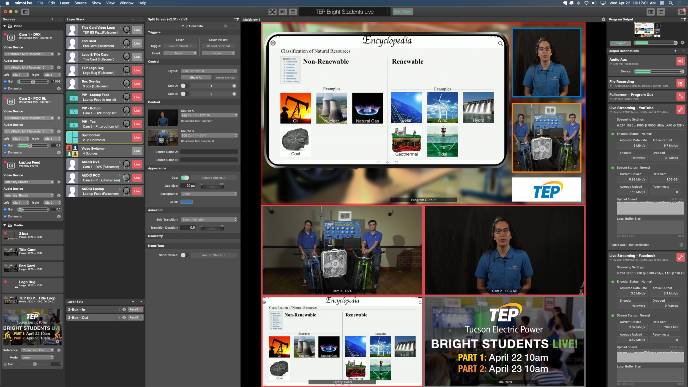The width and height of the screenshot is (688, 387).
Task: Click the Show All layout button
Action: pyautogui.click(x=196, y=78)
